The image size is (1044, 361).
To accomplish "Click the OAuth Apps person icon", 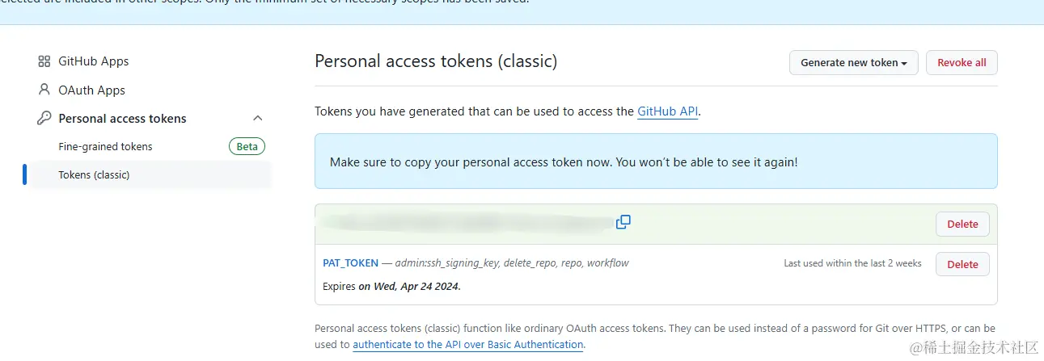I will pos(44,90).
